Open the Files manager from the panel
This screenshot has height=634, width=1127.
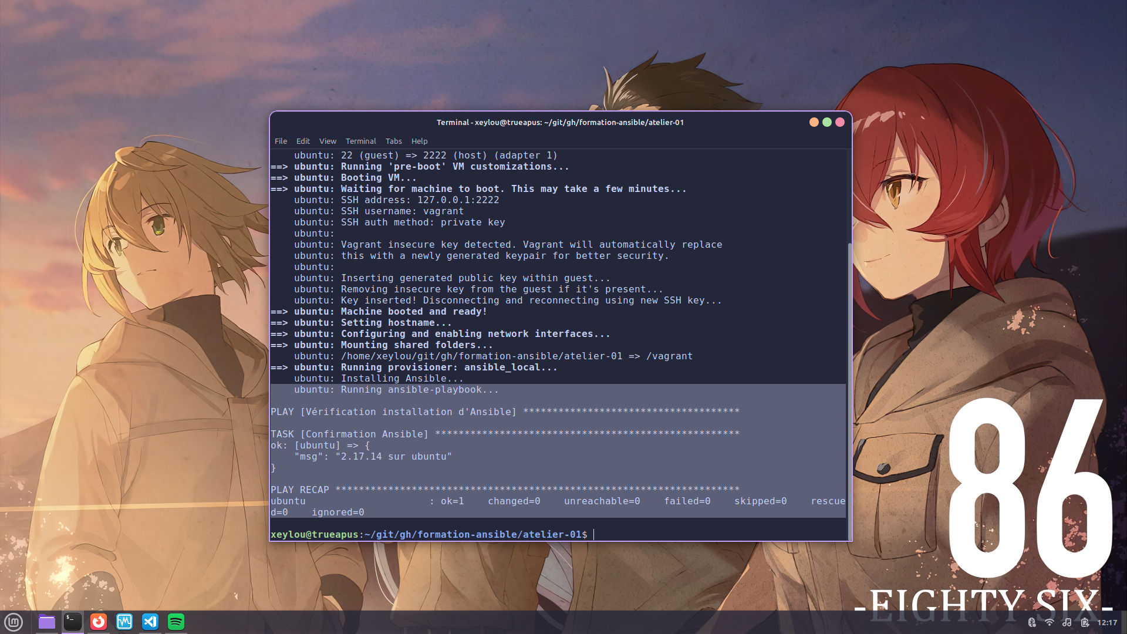pos(47,622)
